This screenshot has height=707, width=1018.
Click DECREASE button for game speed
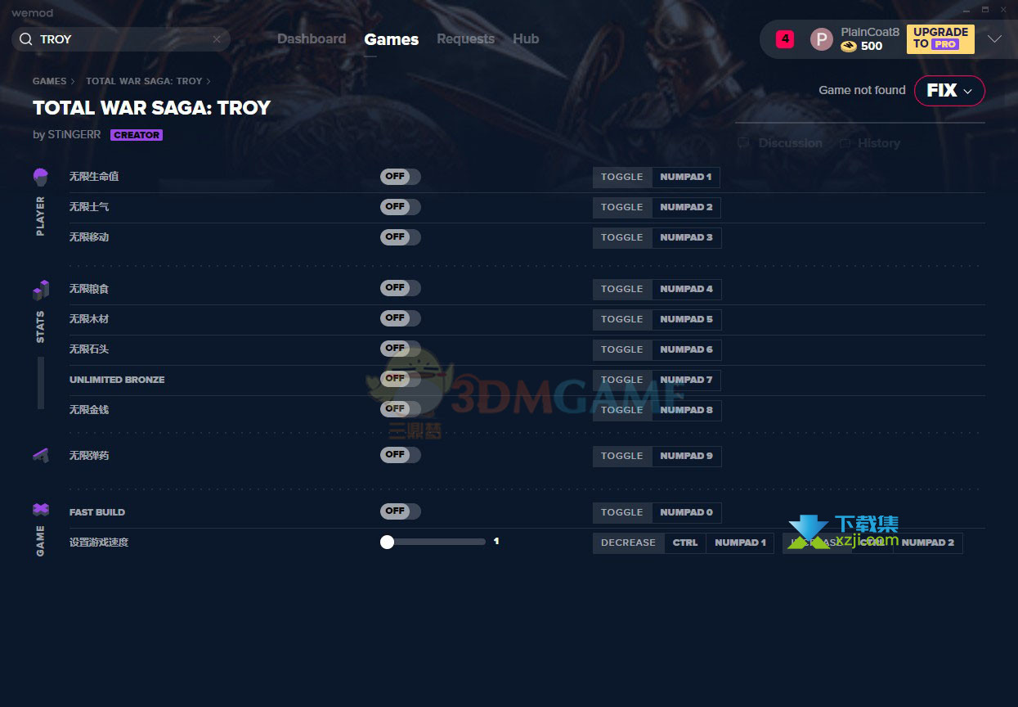pos(628,543)
